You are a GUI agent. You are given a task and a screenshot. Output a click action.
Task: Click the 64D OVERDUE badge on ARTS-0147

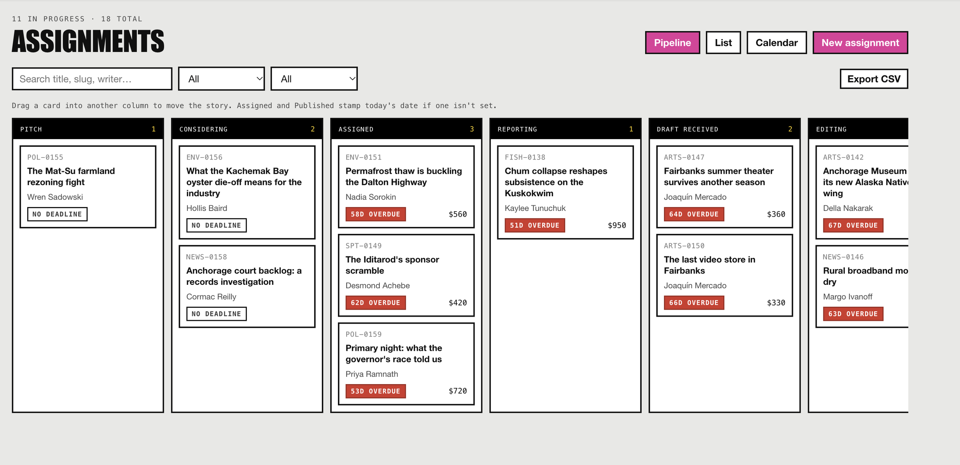[694, 214]
